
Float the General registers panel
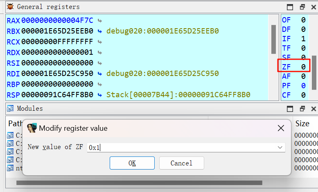[x=302, y=7]
